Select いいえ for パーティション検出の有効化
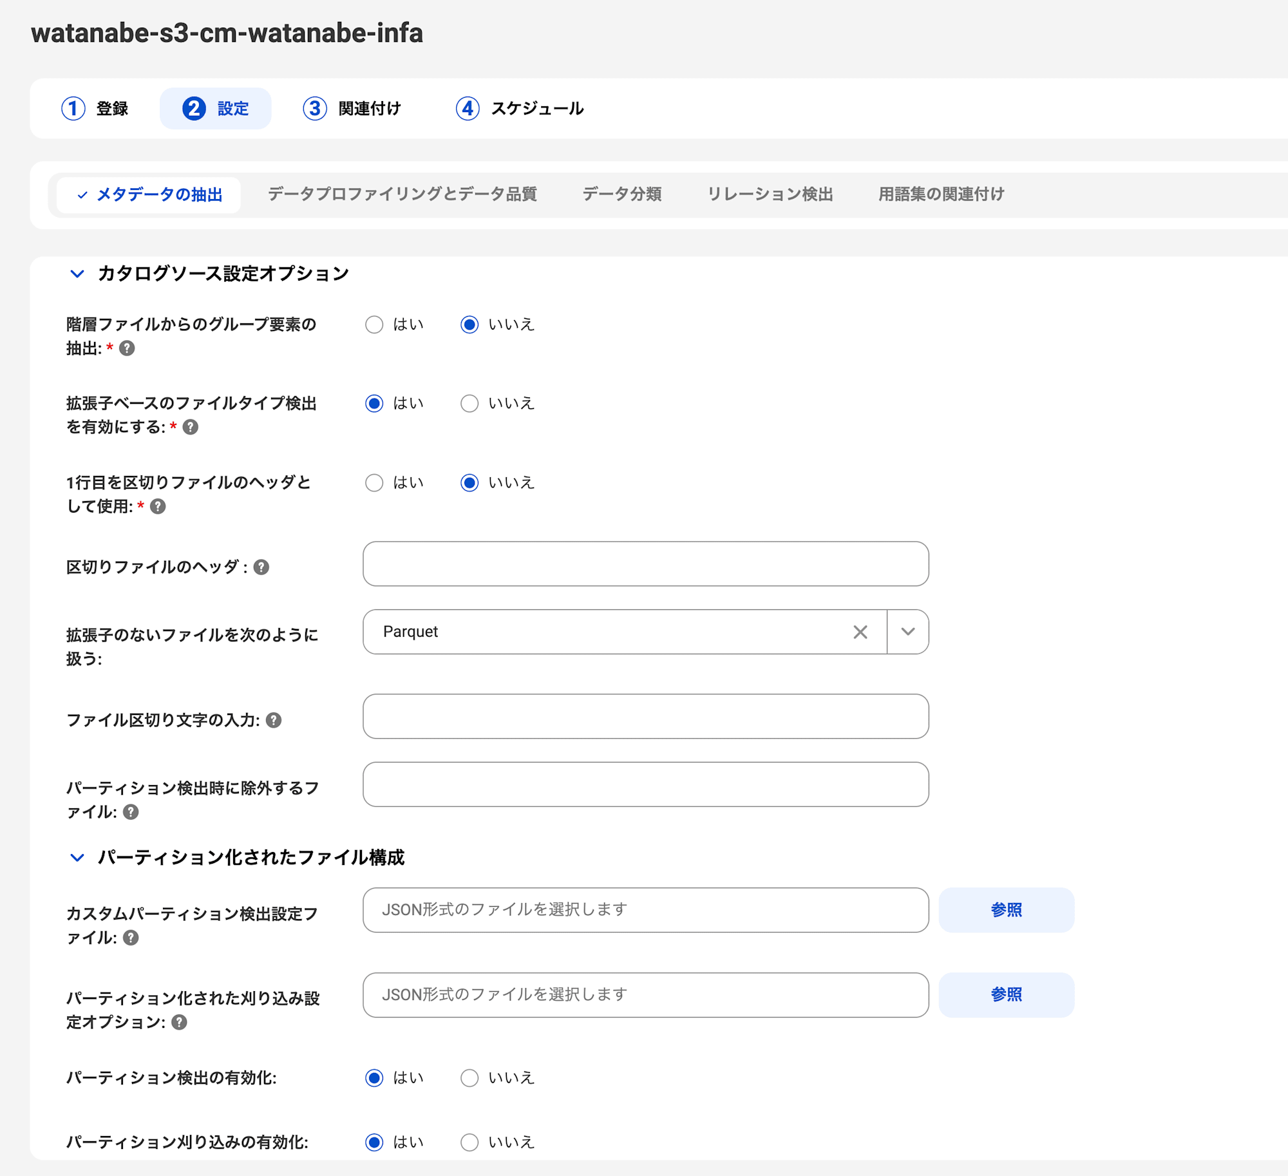 (469, 1078)
